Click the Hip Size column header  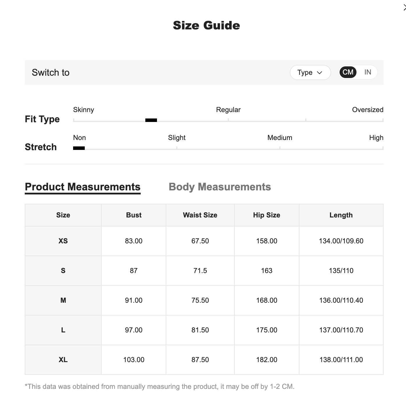266,215
